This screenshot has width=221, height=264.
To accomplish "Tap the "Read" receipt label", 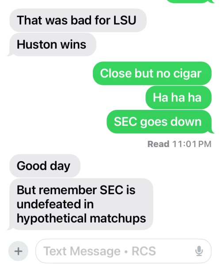I will click(x=158, y=144).
